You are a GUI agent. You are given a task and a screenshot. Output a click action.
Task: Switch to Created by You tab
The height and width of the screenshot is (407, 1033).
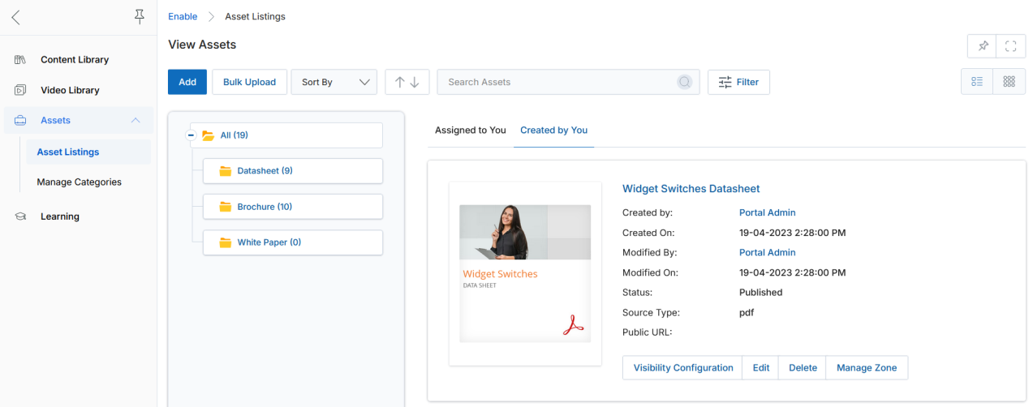tap(554, 130)
